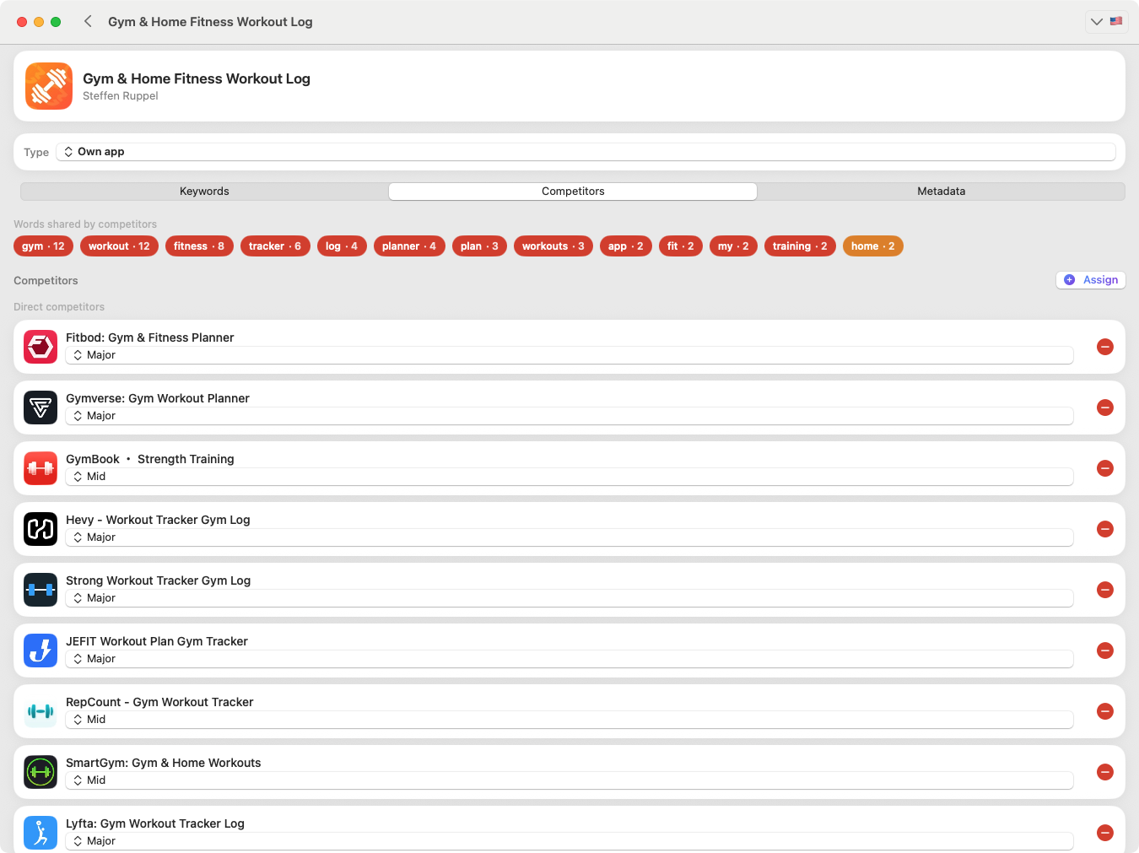Click the 'JEFIT Workout Plan Gym Tracker' title
This screenshot has height=853, width=1139.
157,641
